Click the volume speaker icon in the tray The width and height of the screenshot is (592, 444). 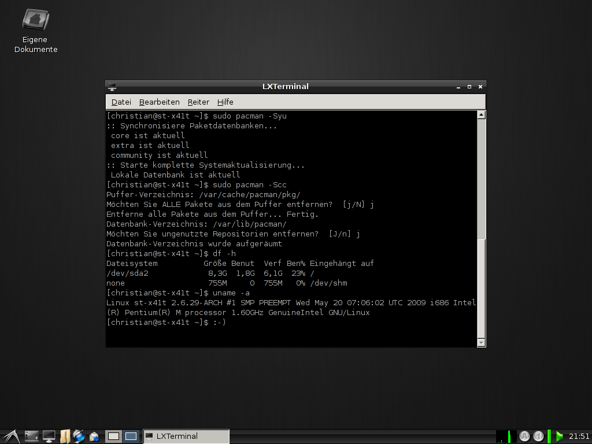[559, 436]
